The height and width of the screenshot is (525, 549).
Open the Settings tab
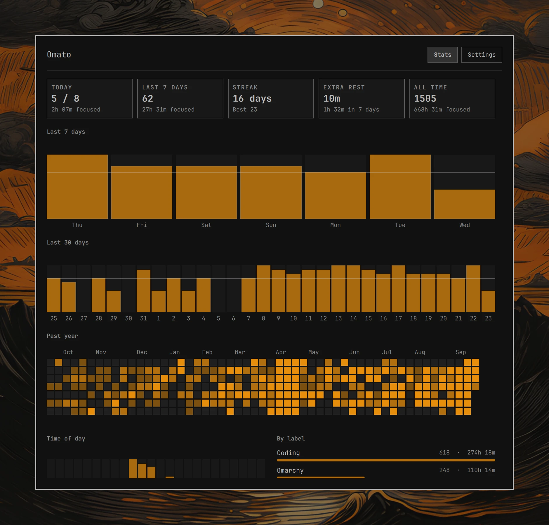click(x=482, y=55)
